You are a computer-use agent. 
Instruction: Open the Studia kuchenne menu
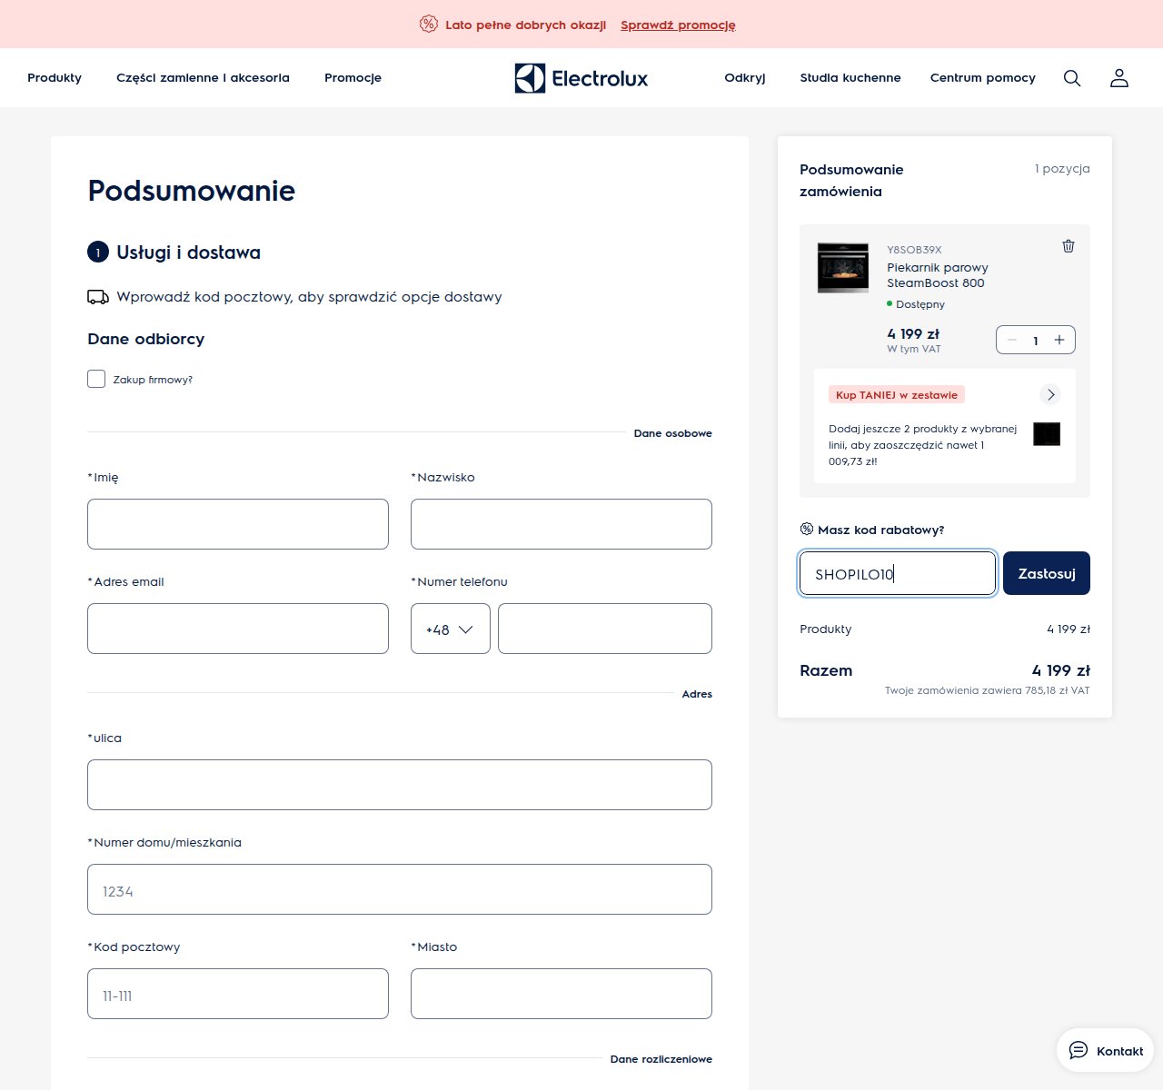click(850, 78)
